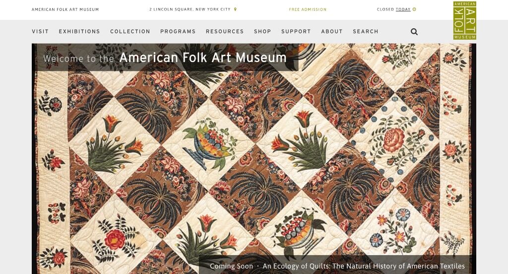The image size is (508, 274).
Task: Go to the Shop page
Action: (x=262, y=31)
